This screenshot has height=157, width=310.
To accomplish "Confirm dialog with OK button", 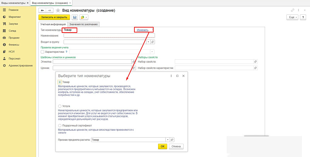I will (162, 147).
